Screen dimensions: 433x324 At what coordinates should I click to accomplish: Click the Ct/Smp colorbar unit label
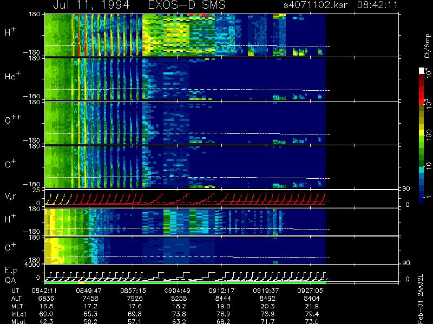[x=427, y=46]
